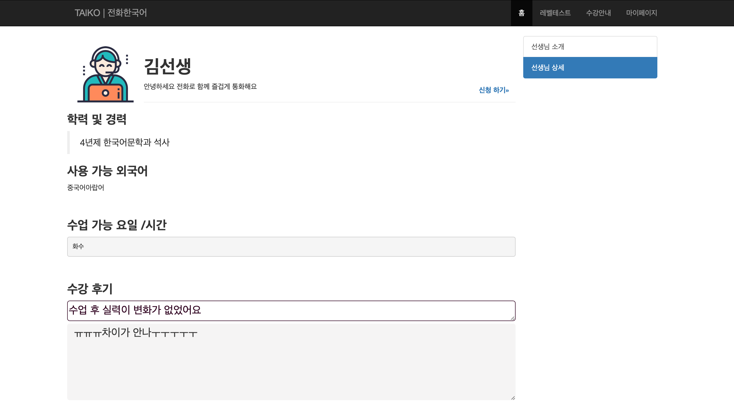Click the 사용 가능 외국어 section heading
Image resolution: width=734 pixels, height=402 pixels.
click(108, 171)
